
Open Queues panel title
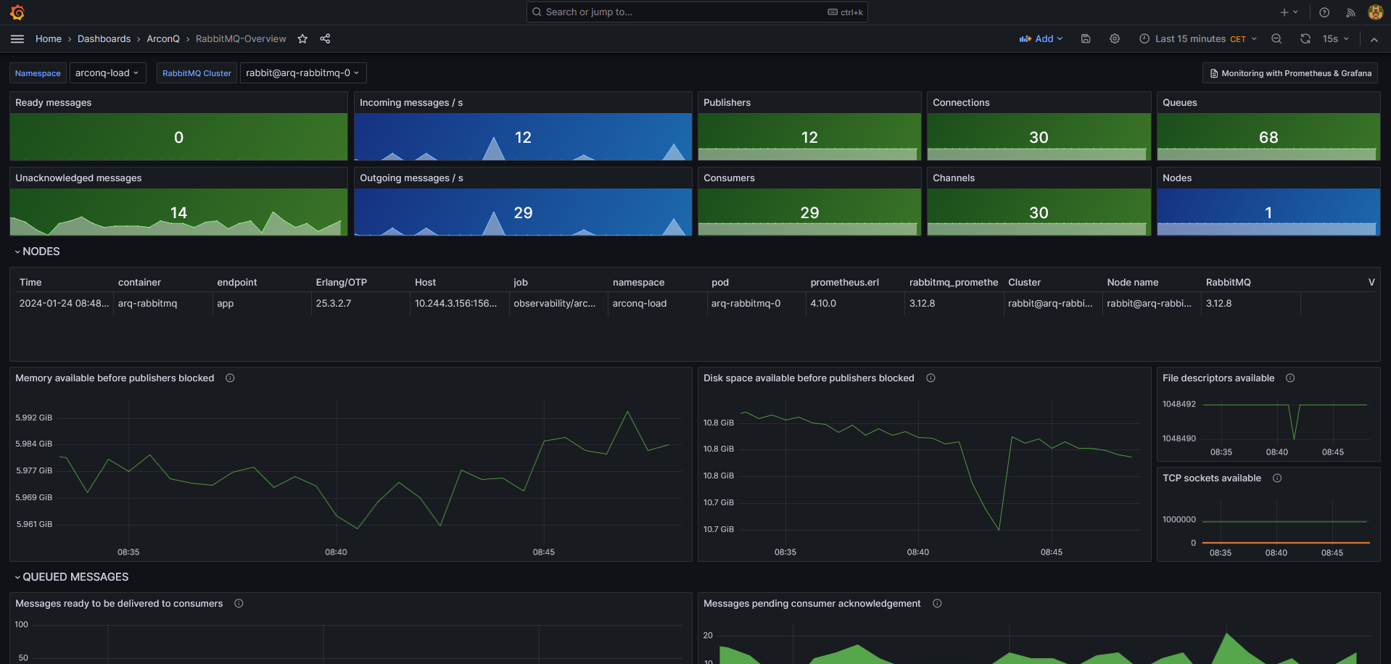(1180, 103)
